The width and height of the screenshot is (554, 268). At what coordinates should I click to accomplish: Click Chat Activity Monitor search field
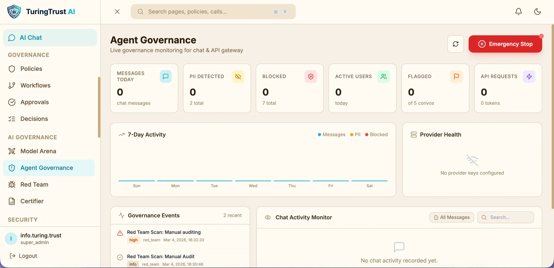[x=506, y=218]
